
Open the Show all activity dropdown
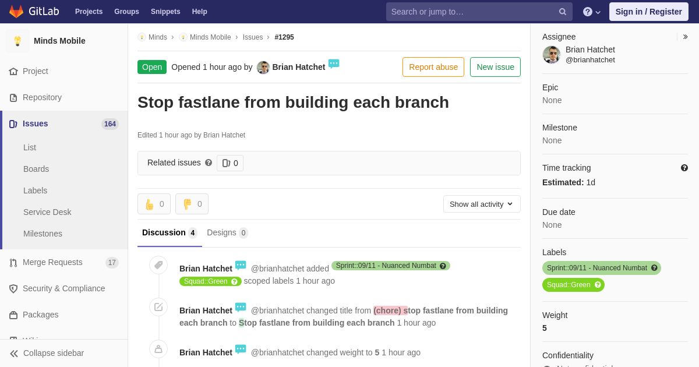coord(482,204)
